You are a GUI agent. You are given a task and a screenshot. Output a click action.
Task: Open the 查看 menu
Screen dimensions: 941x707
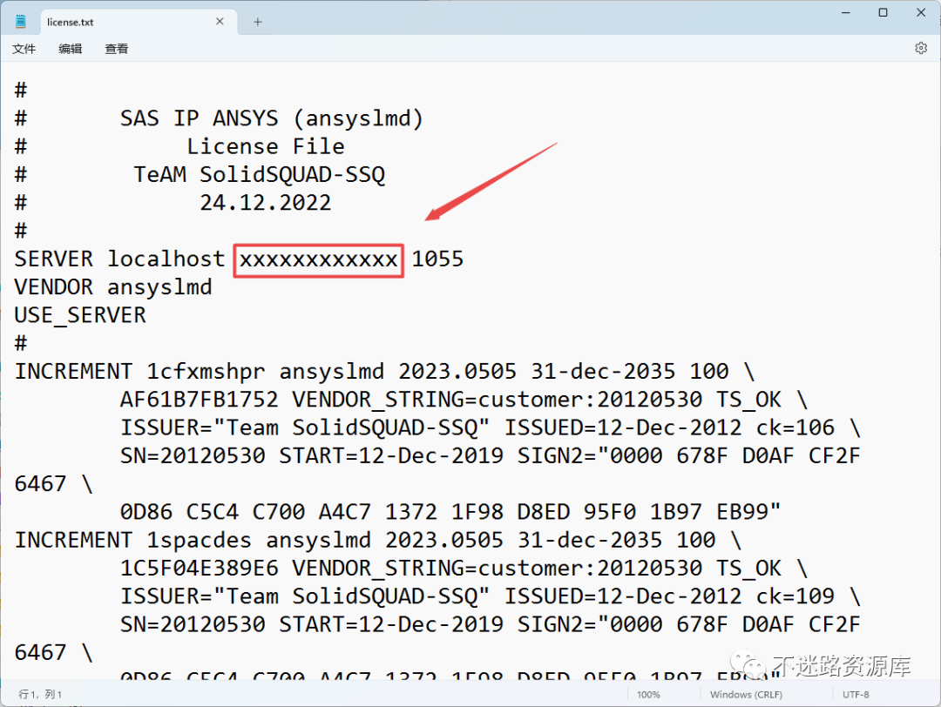(x=117, y=49)
